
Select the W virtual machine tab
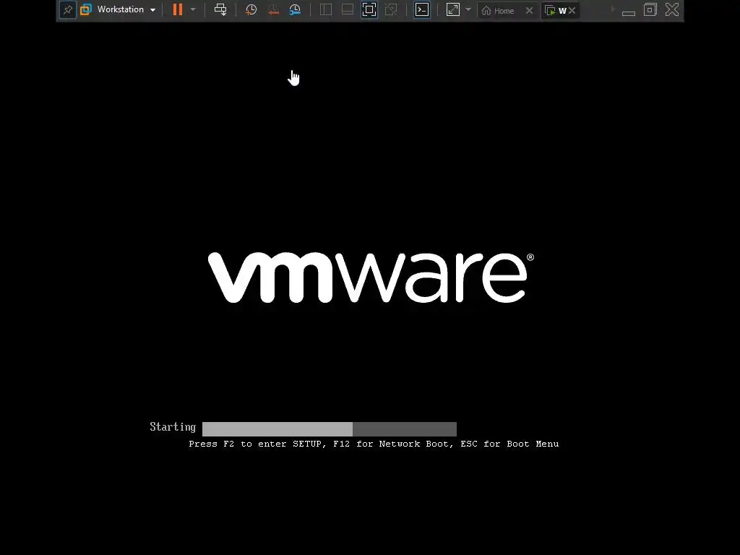pos(556,10)
